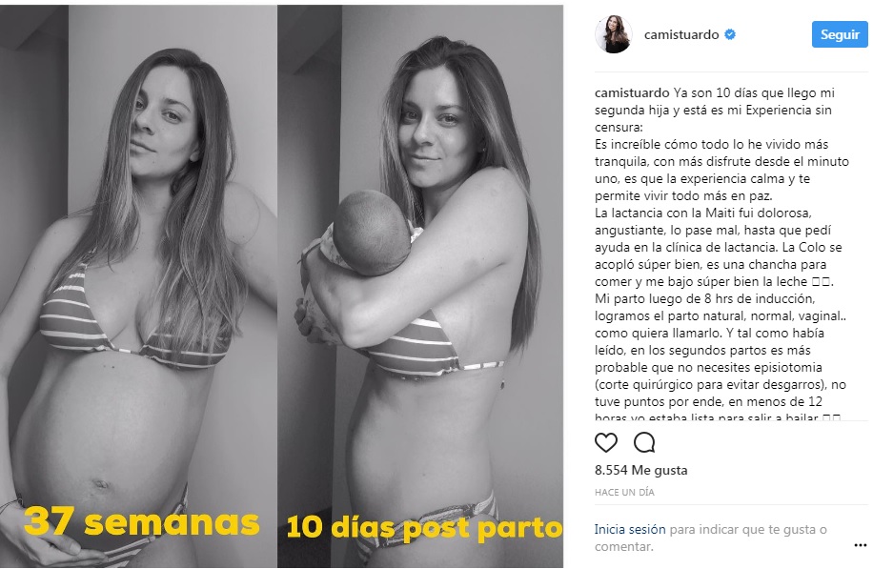Click the caption line mentioning 'clínica de lactancia'
The image size is (873, 569).
click(x=719, y=247)
